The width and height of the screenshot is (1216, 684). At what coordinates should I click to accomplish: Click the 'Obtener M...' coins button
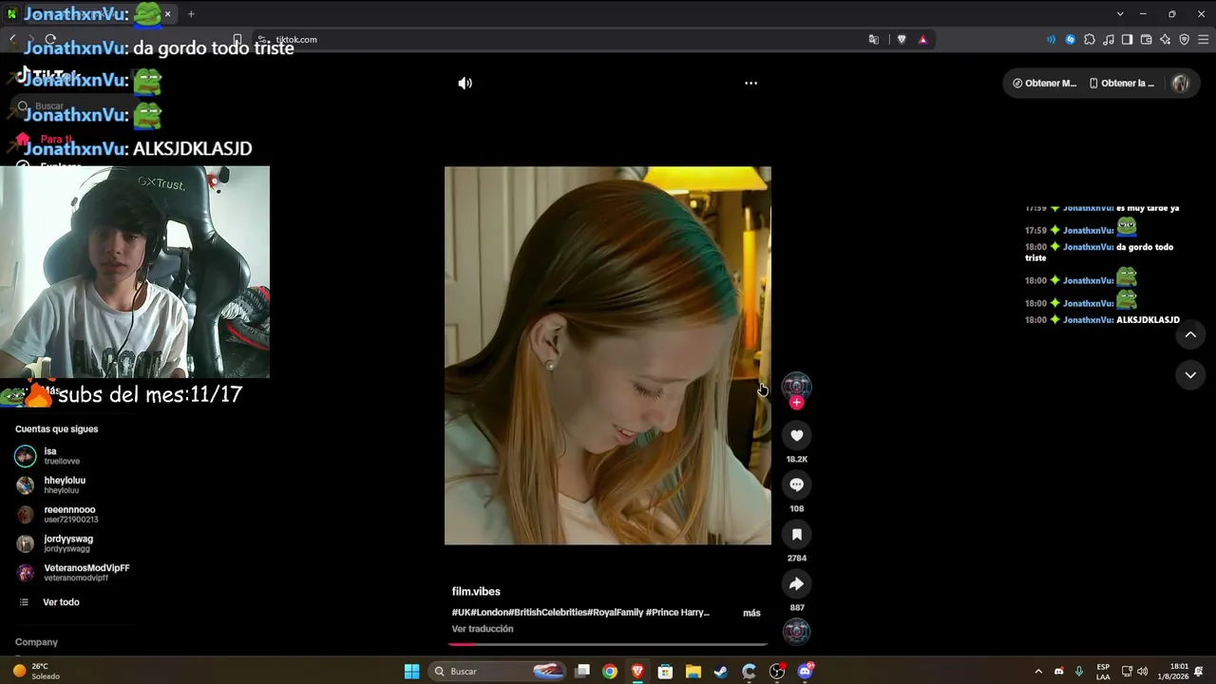1045,84
